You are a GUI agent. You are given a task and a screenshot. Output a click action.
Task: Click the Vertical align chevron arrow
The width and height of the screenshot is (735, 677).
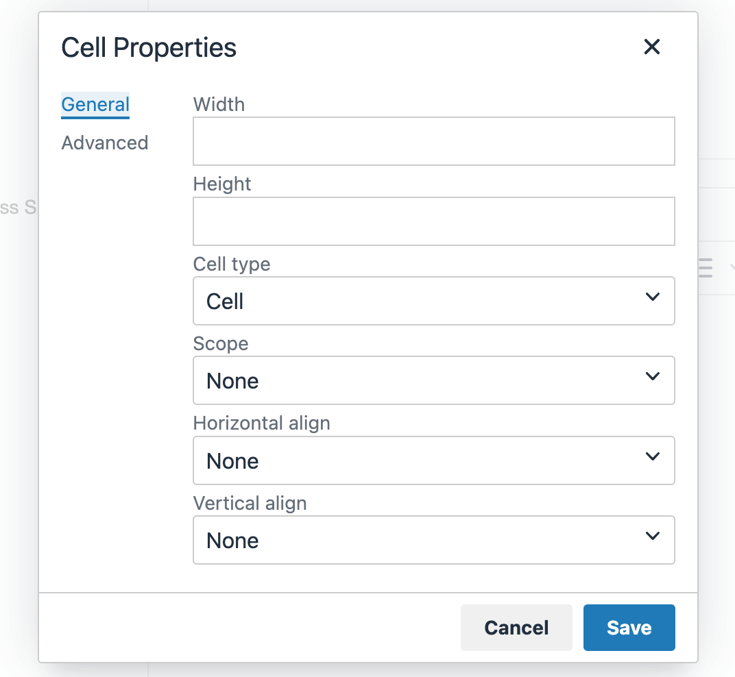click(653, 537)
